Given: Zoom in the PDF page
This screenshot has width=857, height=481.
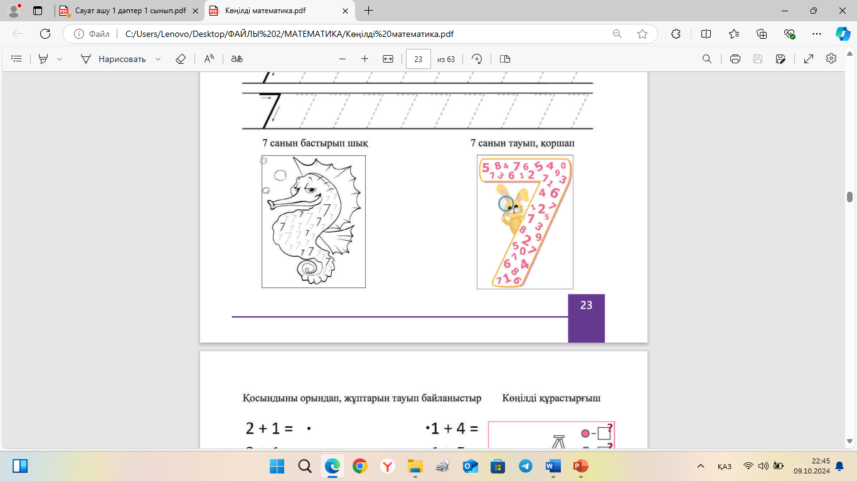Looking at the screenshot, I should pyautogui.click(x=365, y=59).
